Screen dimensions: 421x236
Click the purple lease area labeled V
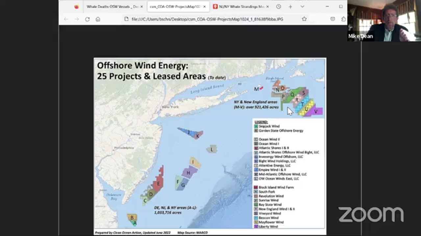click(x=314, y=111)
